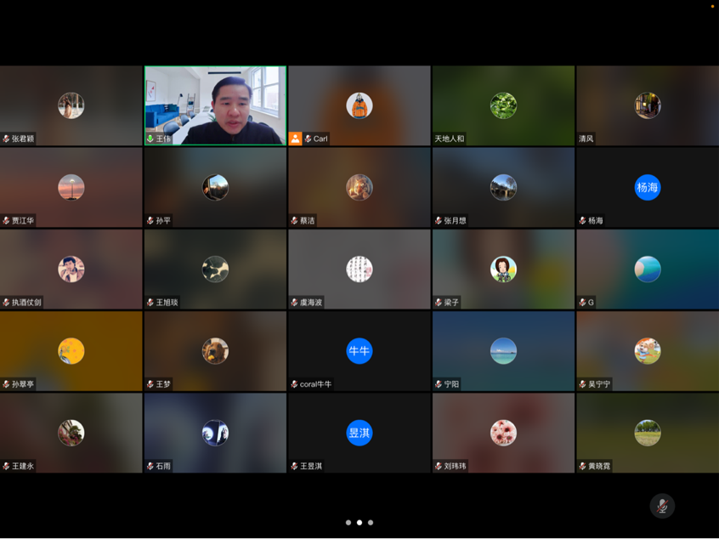719x539 pixels.
Task: Click the muted mic icon next to 黄晓霓
Action: coord(583,466)
